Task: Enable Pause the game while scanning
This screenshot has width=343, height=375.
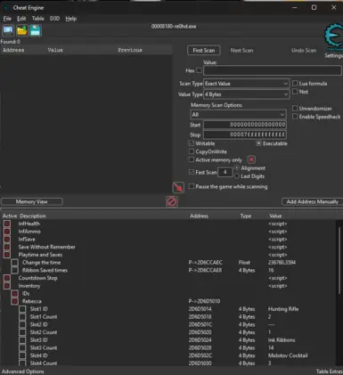Action: pos(192,186)
